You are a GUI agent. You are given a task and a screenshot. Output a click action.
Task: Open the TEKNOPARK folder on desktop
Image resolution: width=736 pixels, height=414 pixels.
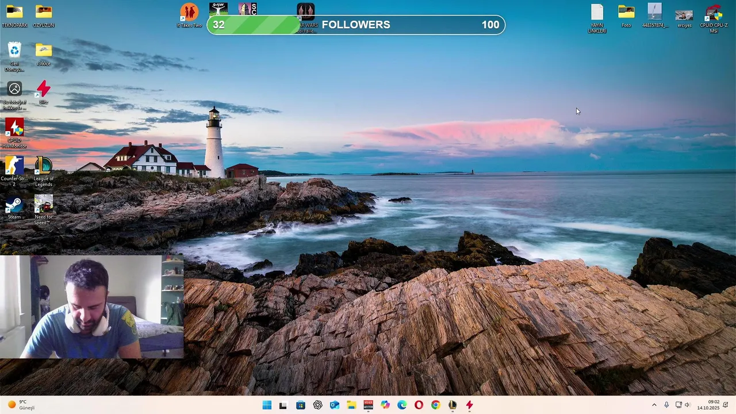[x=14, y=16]
